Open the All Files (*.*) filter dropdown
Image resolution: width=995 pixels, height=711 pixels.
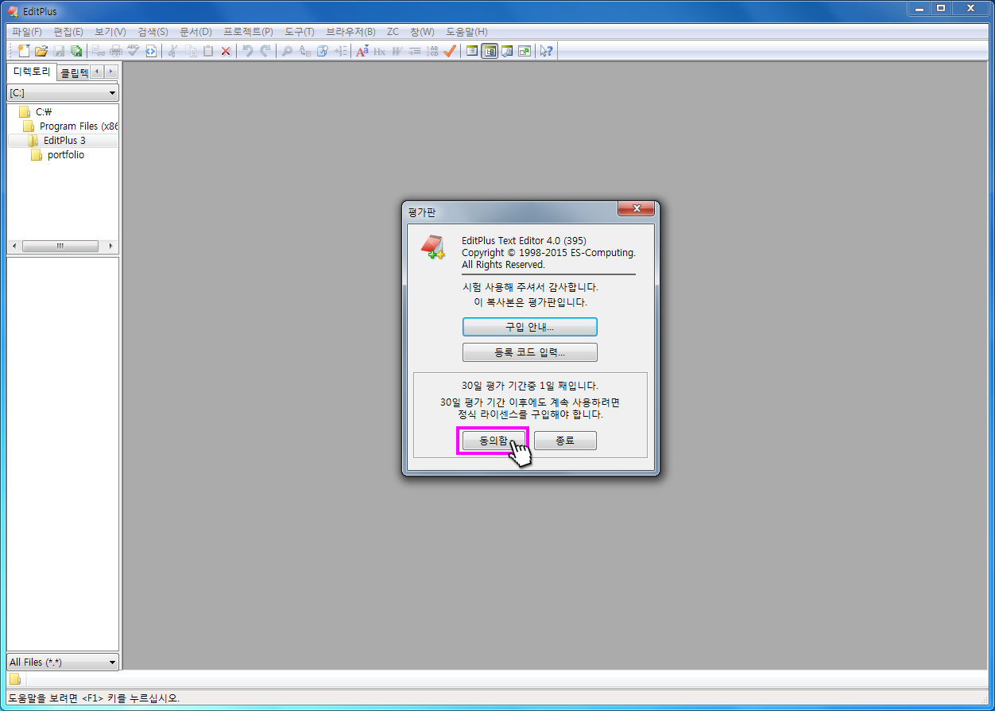point(63,662)
